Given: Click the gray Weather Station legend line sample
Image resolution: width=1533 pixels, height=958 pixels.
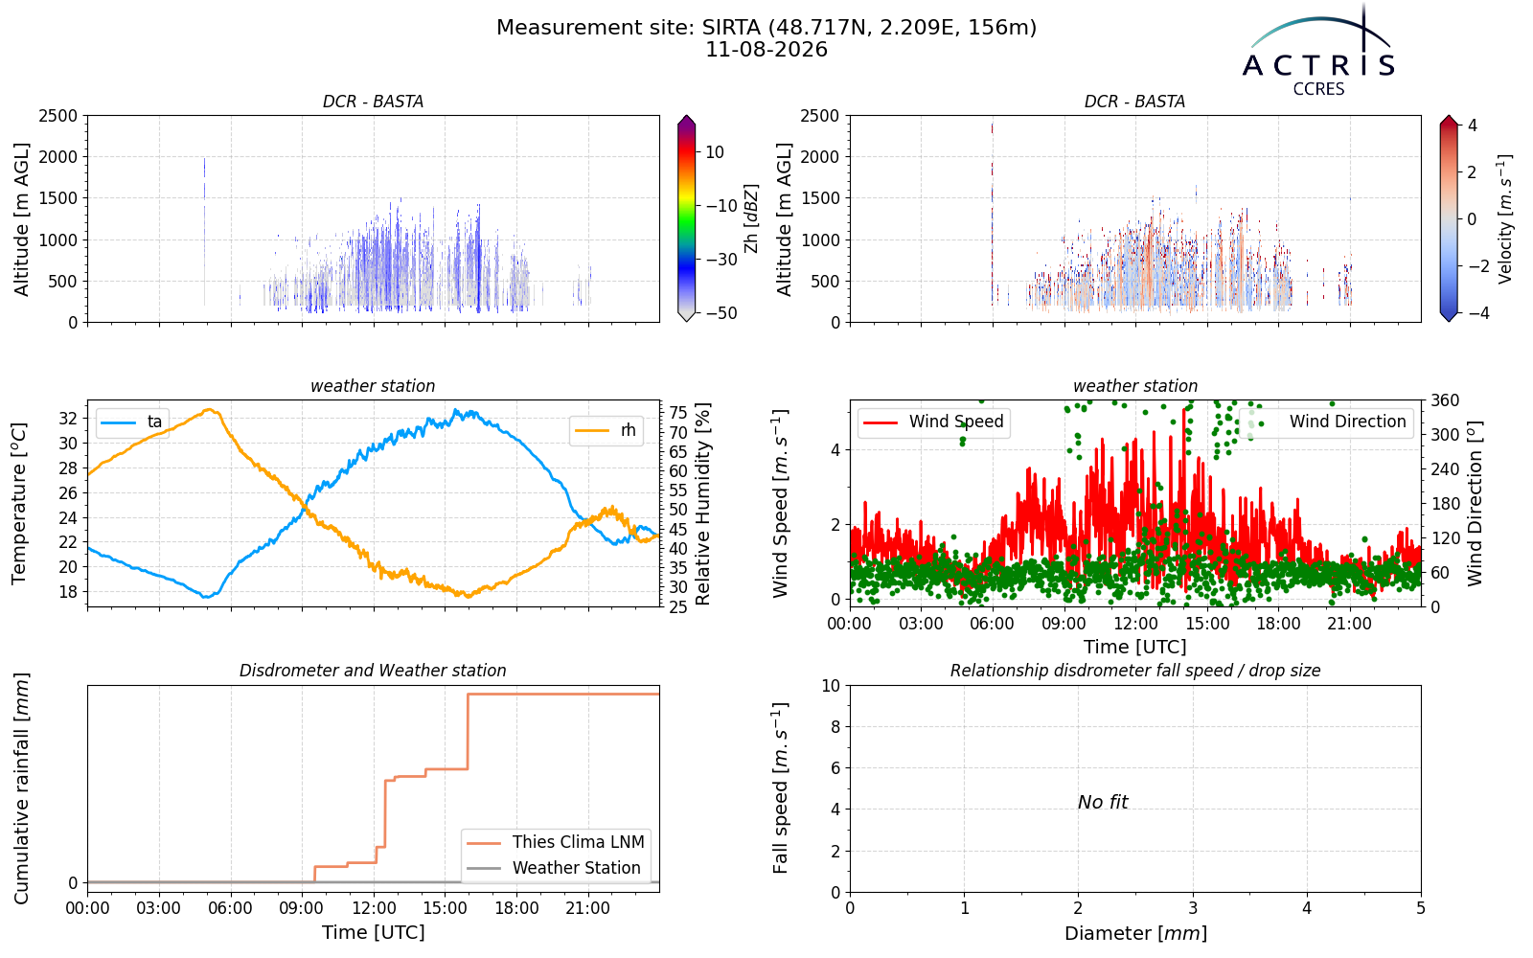Looking at the screenshot, I should coord(484,869).
